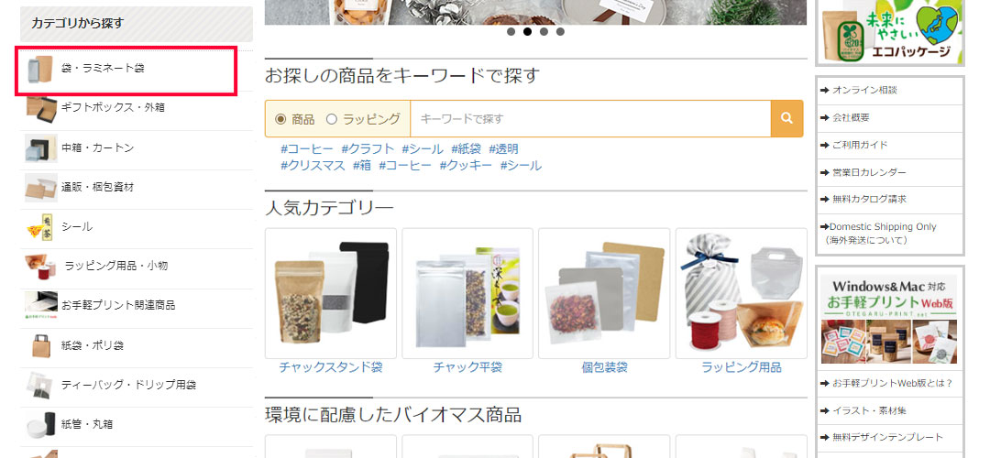
Task: Open the チャックスタンド袋 link
Action: 331,367
